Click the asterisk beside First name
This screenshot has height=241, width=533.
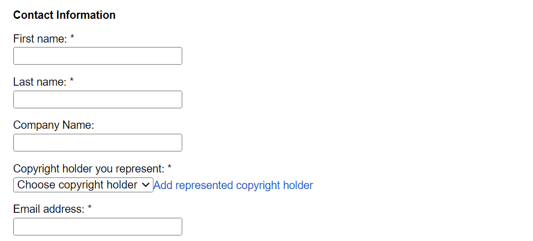pyautogui.click(x=72, y=38)
